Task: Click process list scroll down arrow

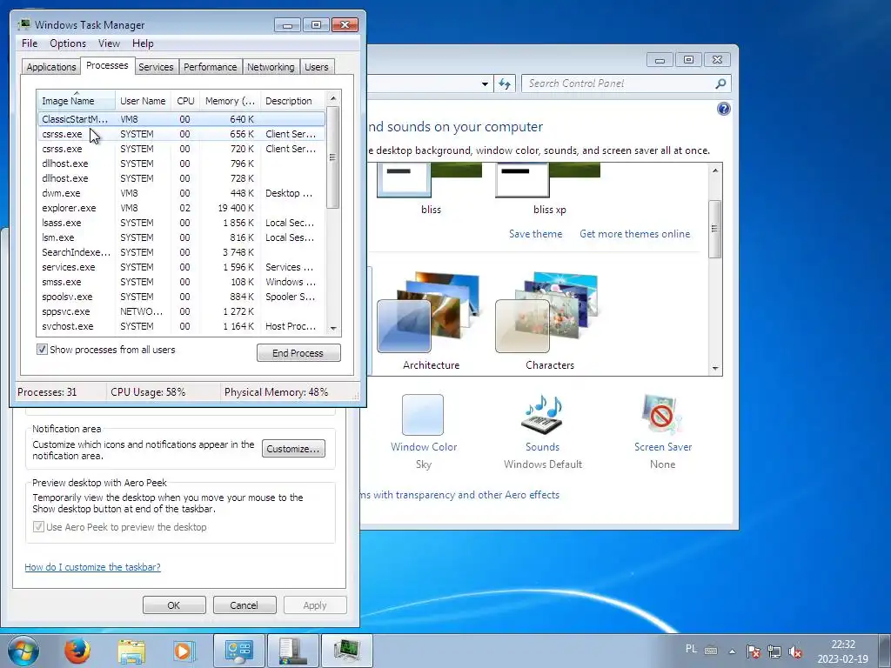Action: pos(333,328)
